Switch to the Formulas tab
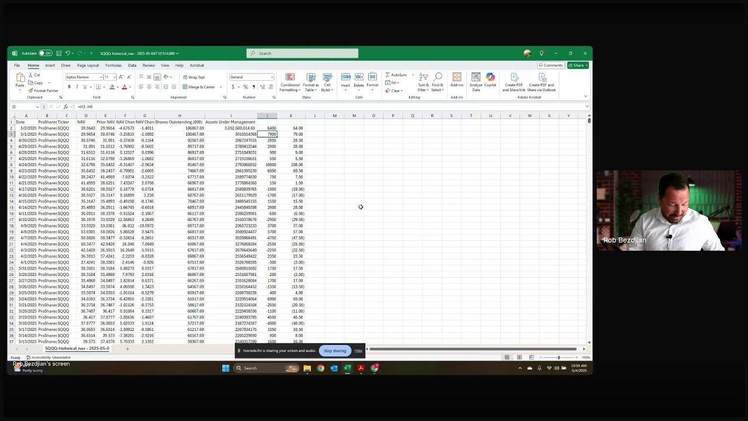The width and height of the screenshot is (748, 421). click(x=113, y=65)
